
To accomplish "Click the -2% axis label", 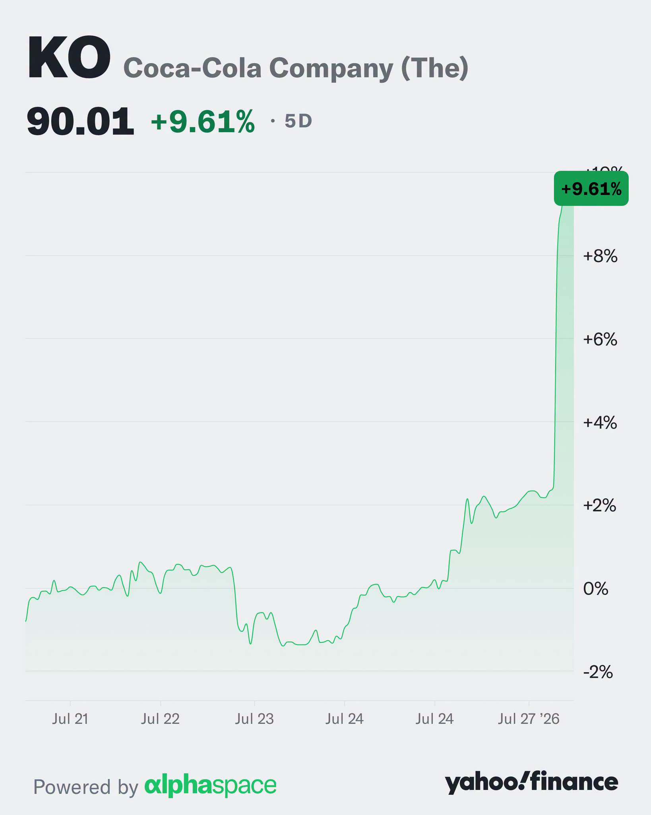I will (x=598, y=672).
